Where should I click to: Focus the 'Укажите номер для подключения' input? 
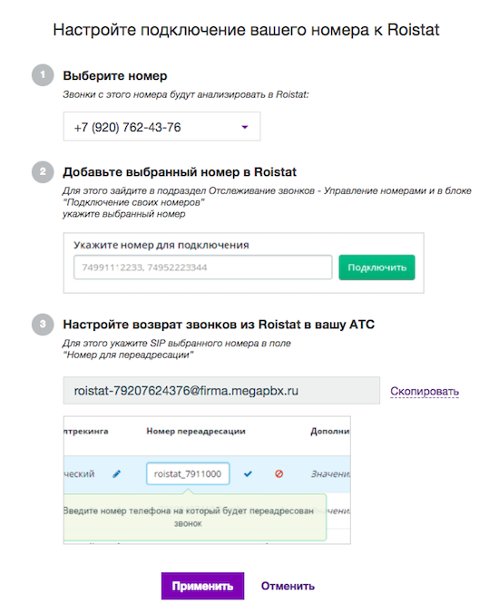tap(202, 268)
